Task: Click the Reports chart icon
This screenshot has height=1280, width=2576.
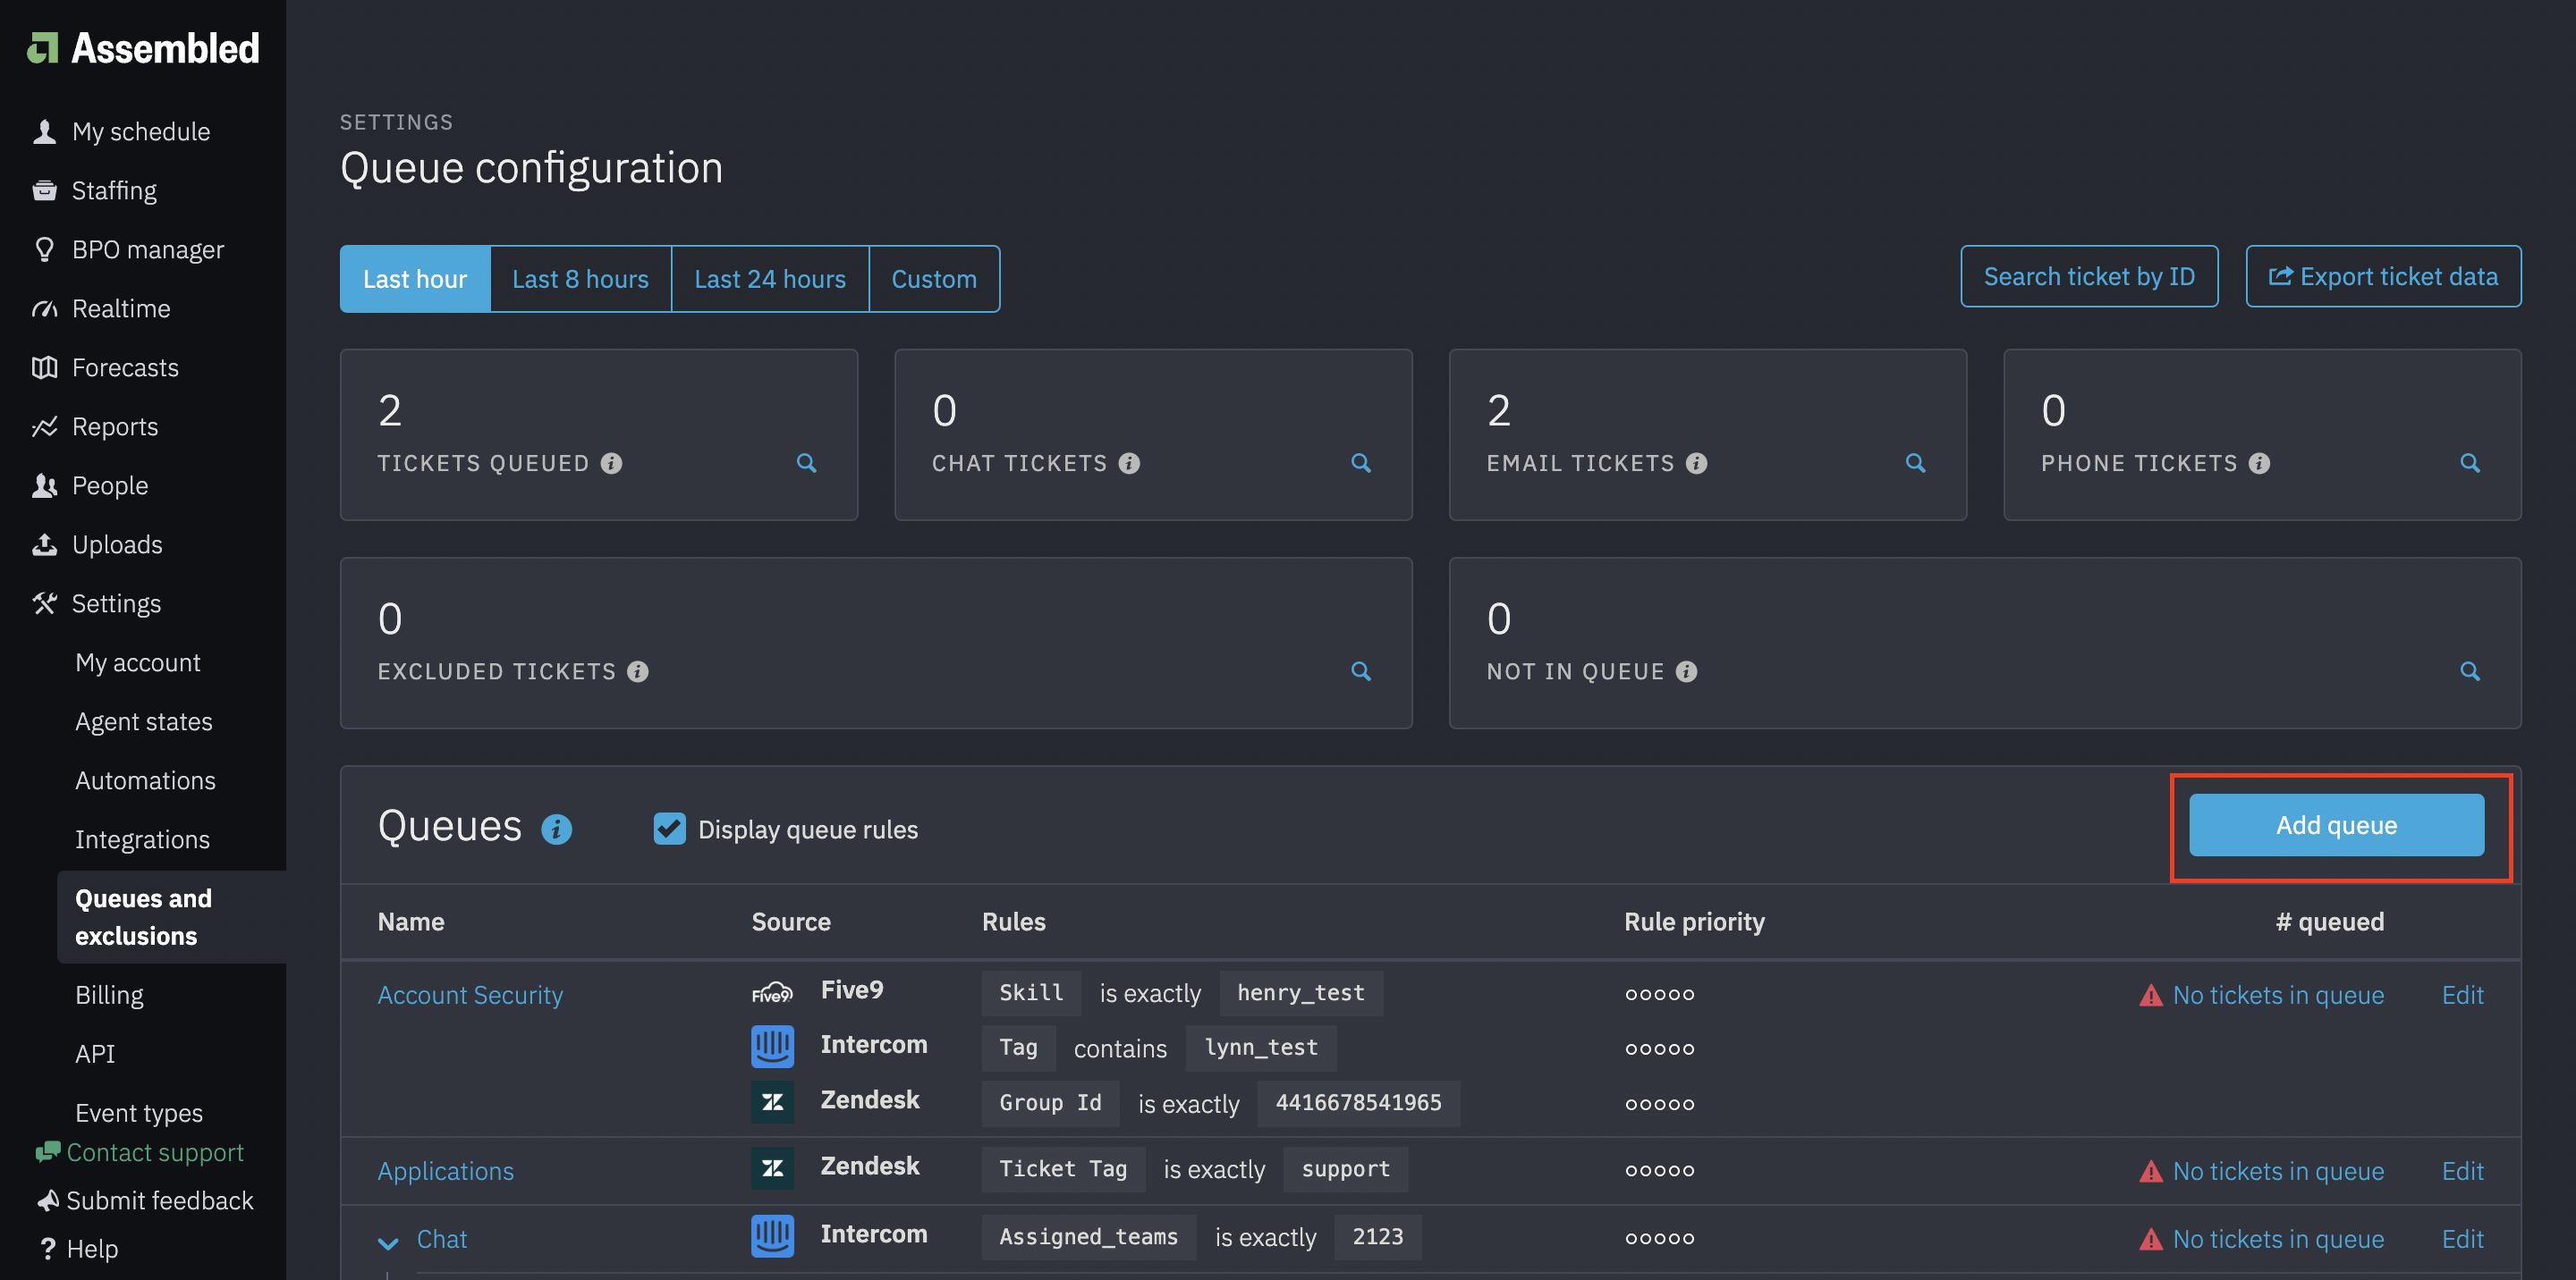Action: pyautogui.click(x=45, y=425)
